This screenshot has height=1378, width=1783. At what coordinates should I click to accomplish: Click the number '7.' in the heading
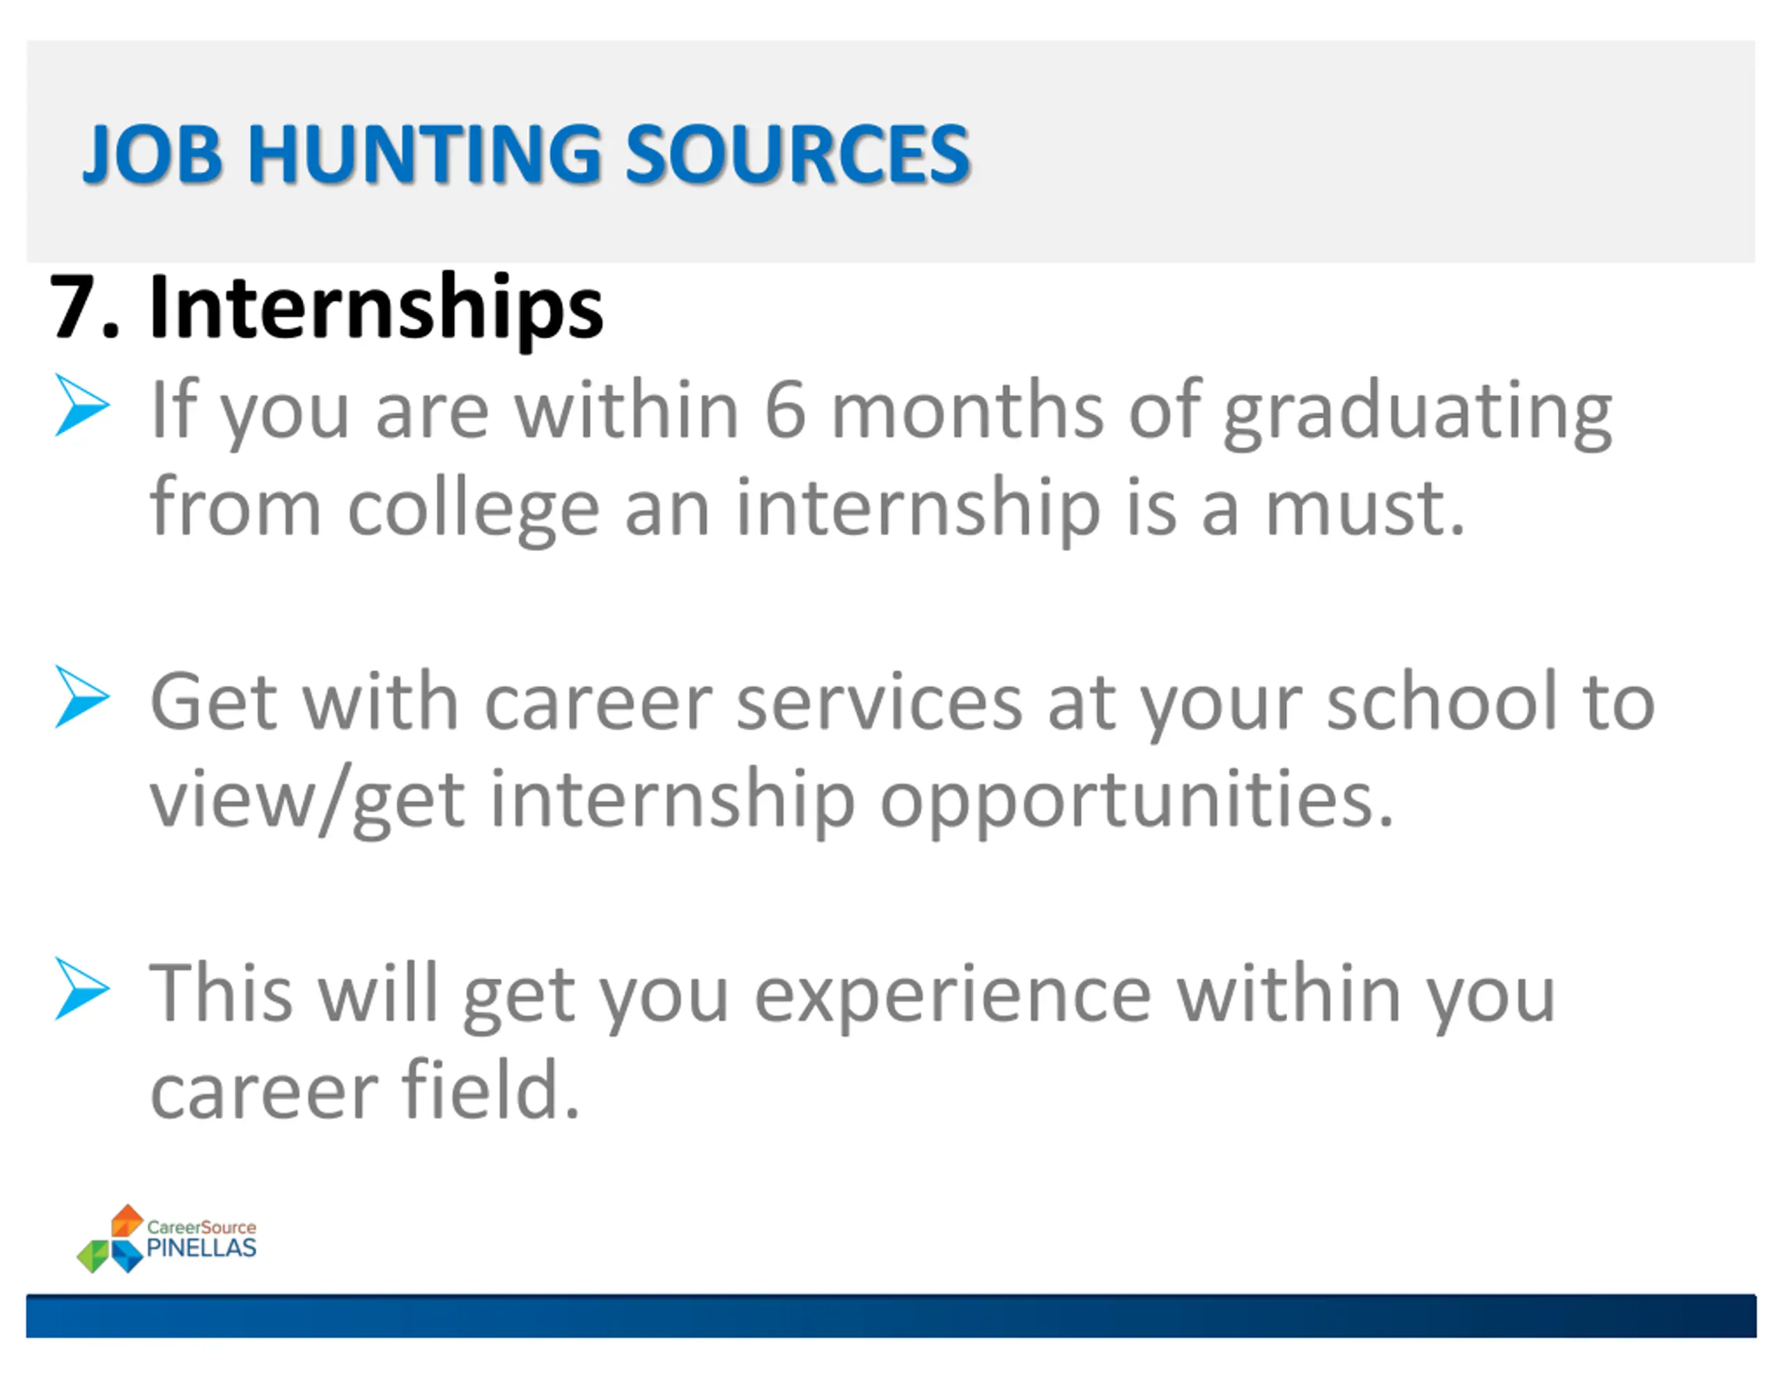(x=84, y=307)
